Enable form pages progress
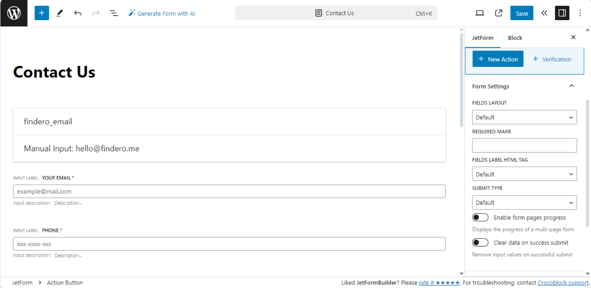Image resolution: width=591 pixels, height=288 pixels. (x=480, y=217)
